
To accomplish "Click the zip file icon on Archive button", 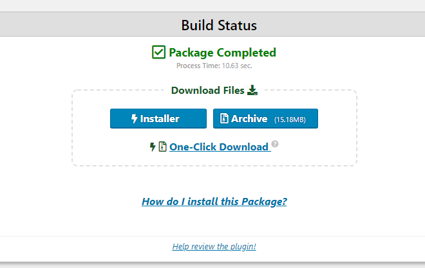I will [x=224, y=118].
